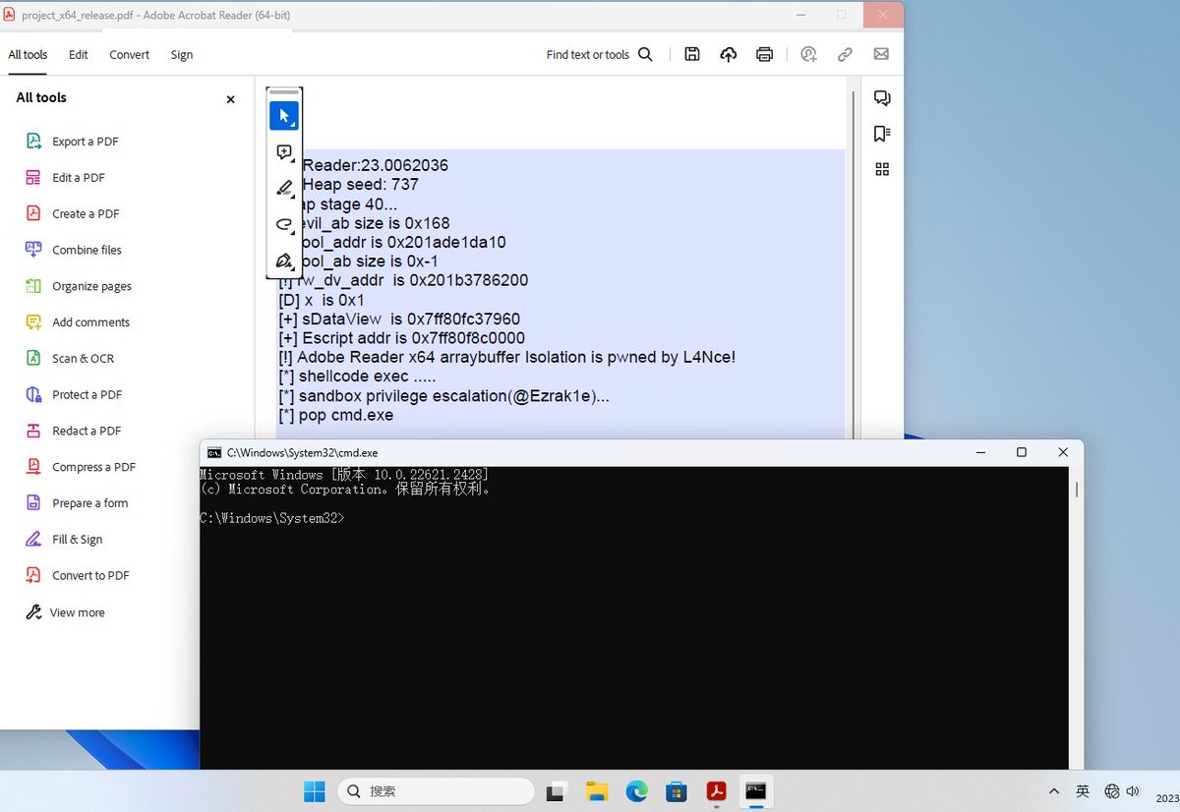Click View more tools

point(64,612)
